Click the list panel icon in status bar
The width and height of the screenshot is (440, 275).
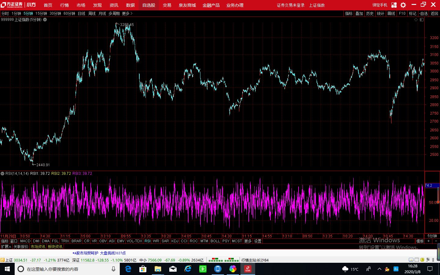point(417,260)
